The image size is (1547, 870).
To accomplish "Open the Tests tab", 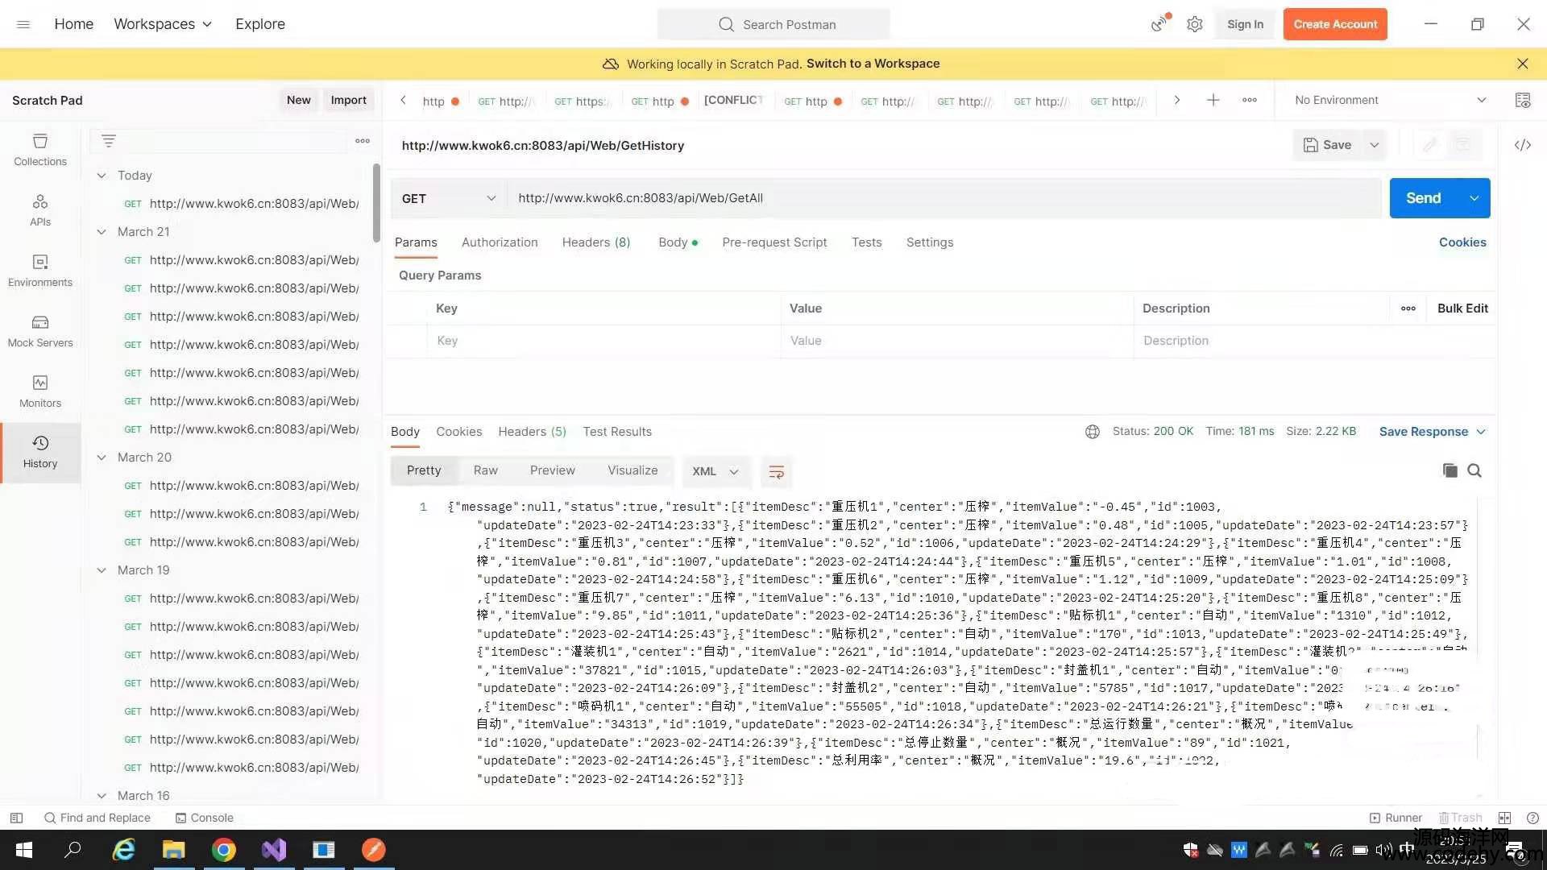I will coord(867,242).
